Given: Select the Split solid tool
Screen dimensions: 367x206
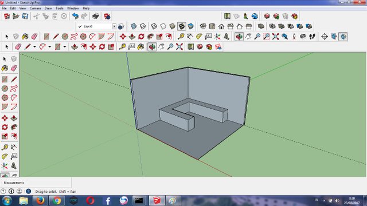Looking at the screenshot, I should click(309, 26).
